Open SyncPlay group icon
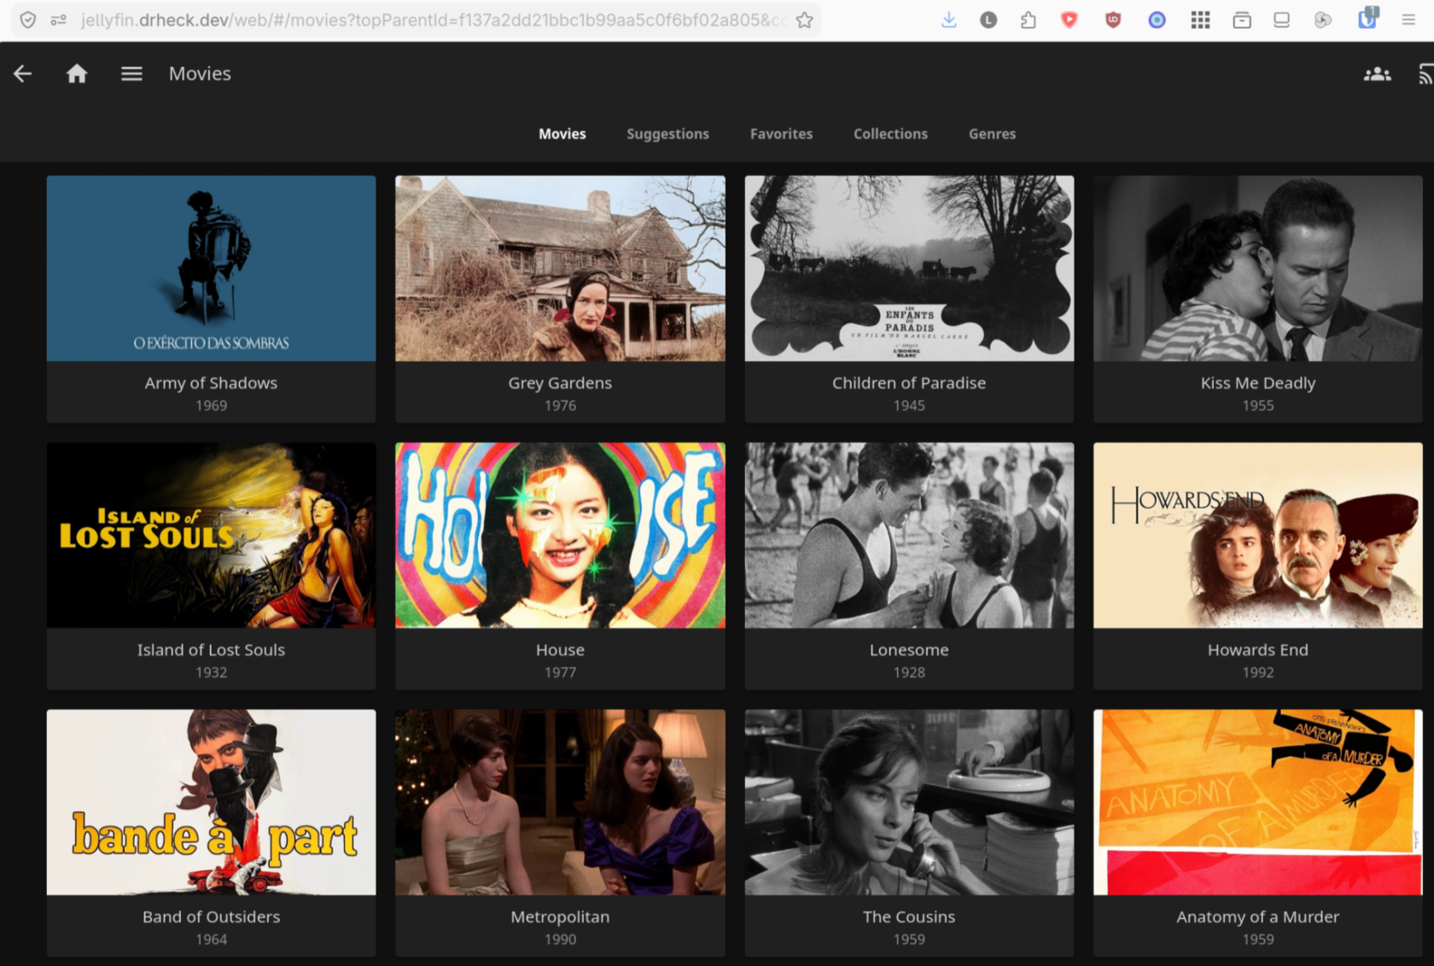The height and width of the screenshot is (966, 1434). pos(1377,74)
